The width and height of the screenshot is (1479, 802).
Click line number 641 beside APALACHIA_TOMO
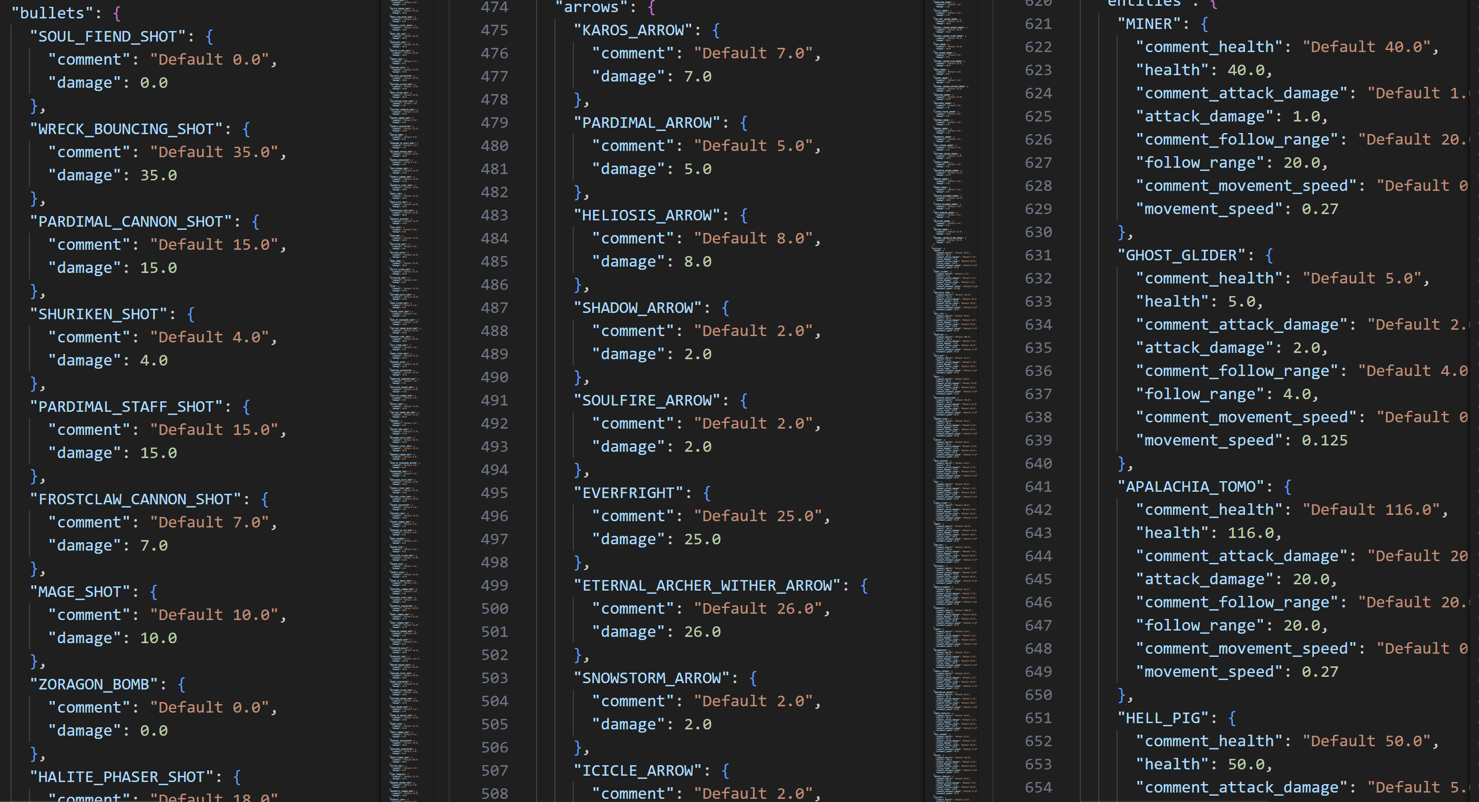pyautogui.click(x=1038, y=486)
